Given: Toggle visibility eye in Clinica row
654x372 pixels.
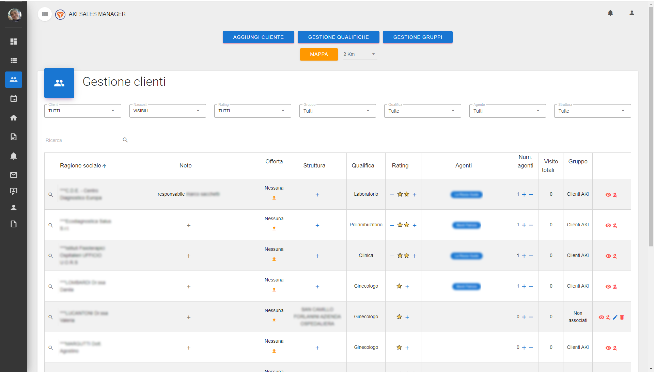Looking at the screenshot, I should [x=608, y=256].
